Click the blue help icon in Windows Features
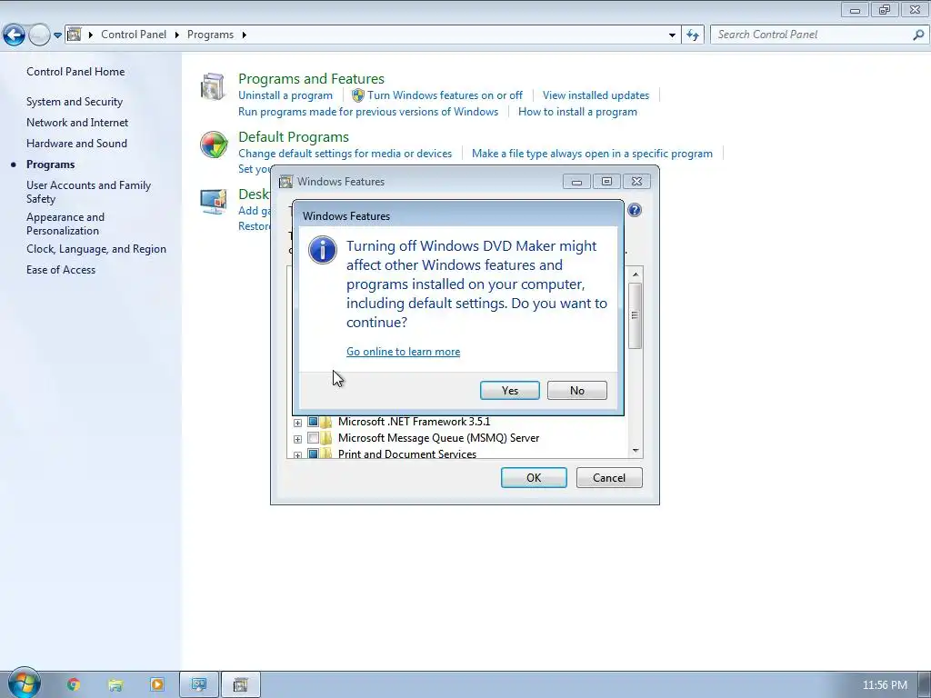Image resolution: width=931 pixels, height=698 pixels. [x=634, y=210]
